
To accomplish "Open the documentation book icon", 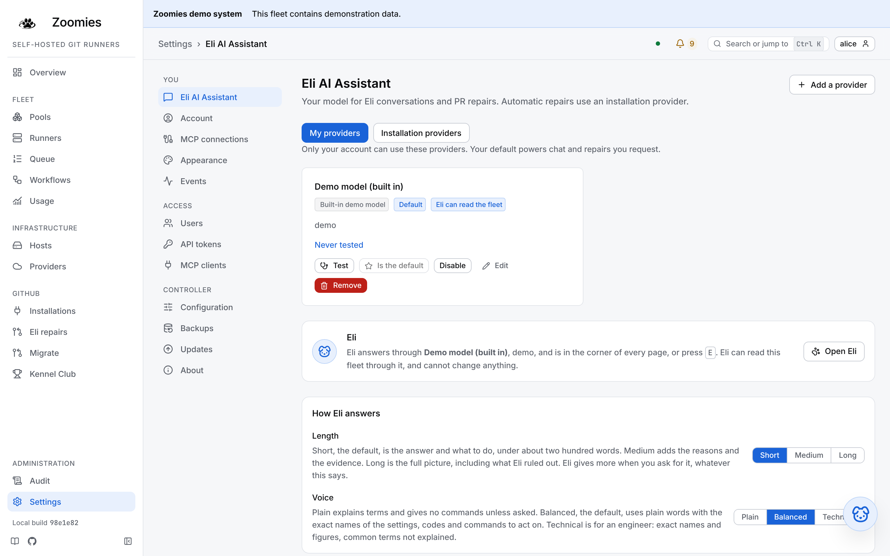I will point(15,541).
